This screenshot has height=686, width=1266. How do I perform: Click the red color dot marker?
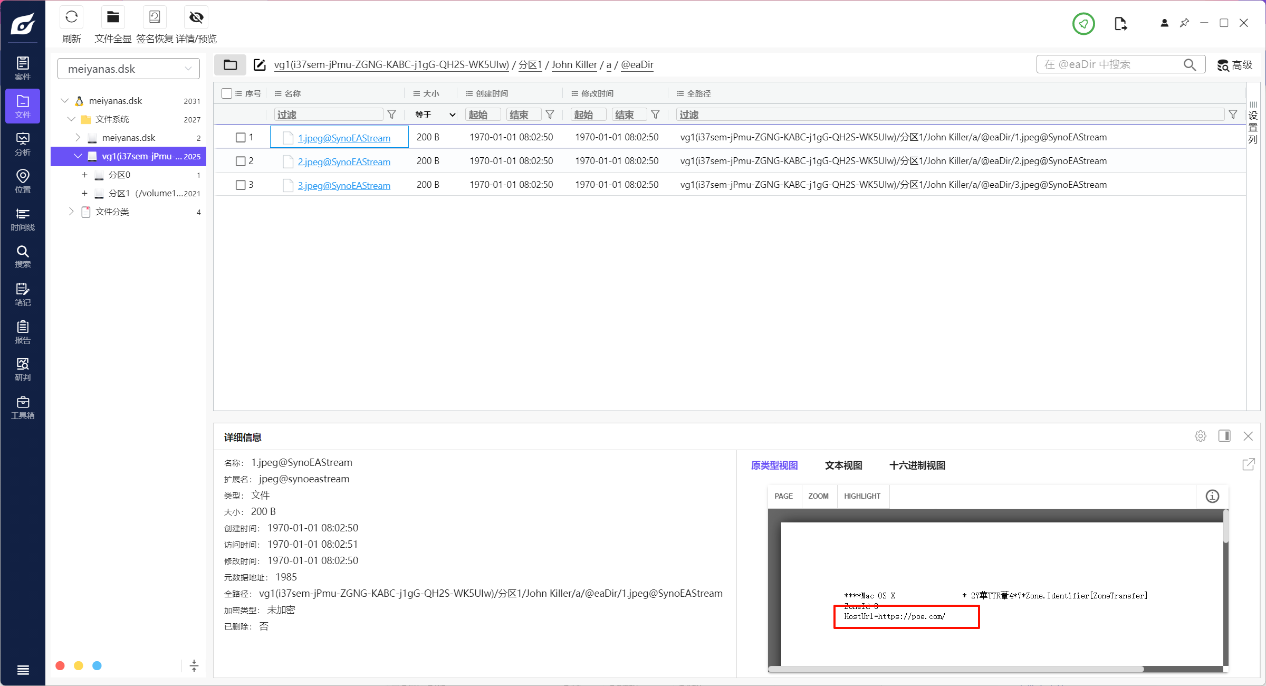(x=60, y=666)
